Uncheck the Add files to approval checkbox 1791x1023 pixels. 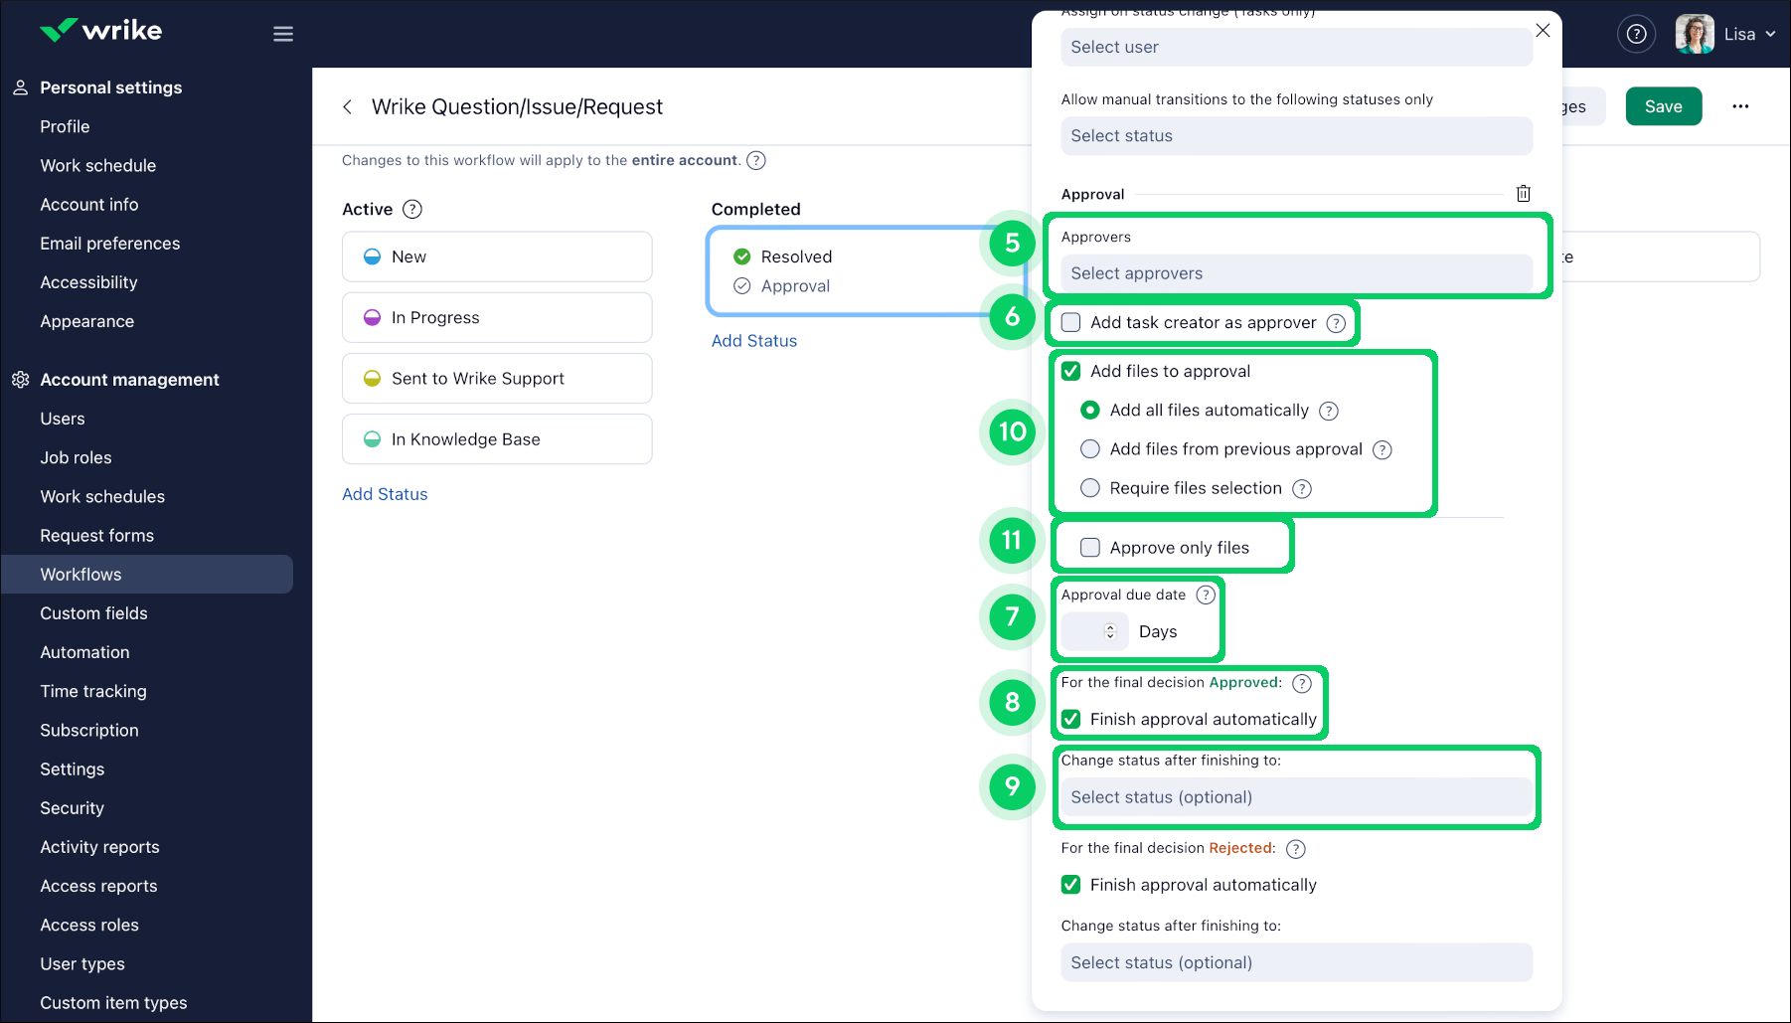[1071, 372]
